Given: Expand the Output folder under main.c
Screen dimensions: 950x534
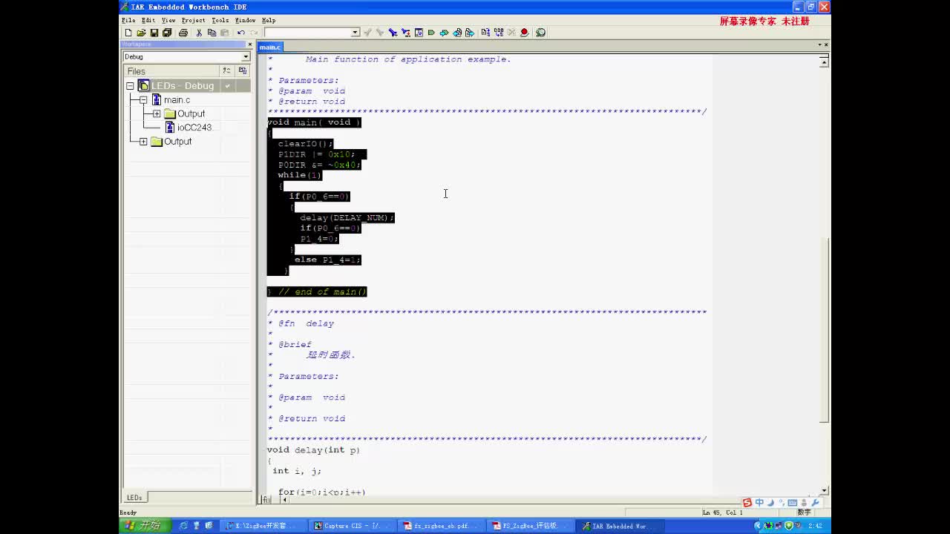Looking at the screenshot, I should point(157,113).
